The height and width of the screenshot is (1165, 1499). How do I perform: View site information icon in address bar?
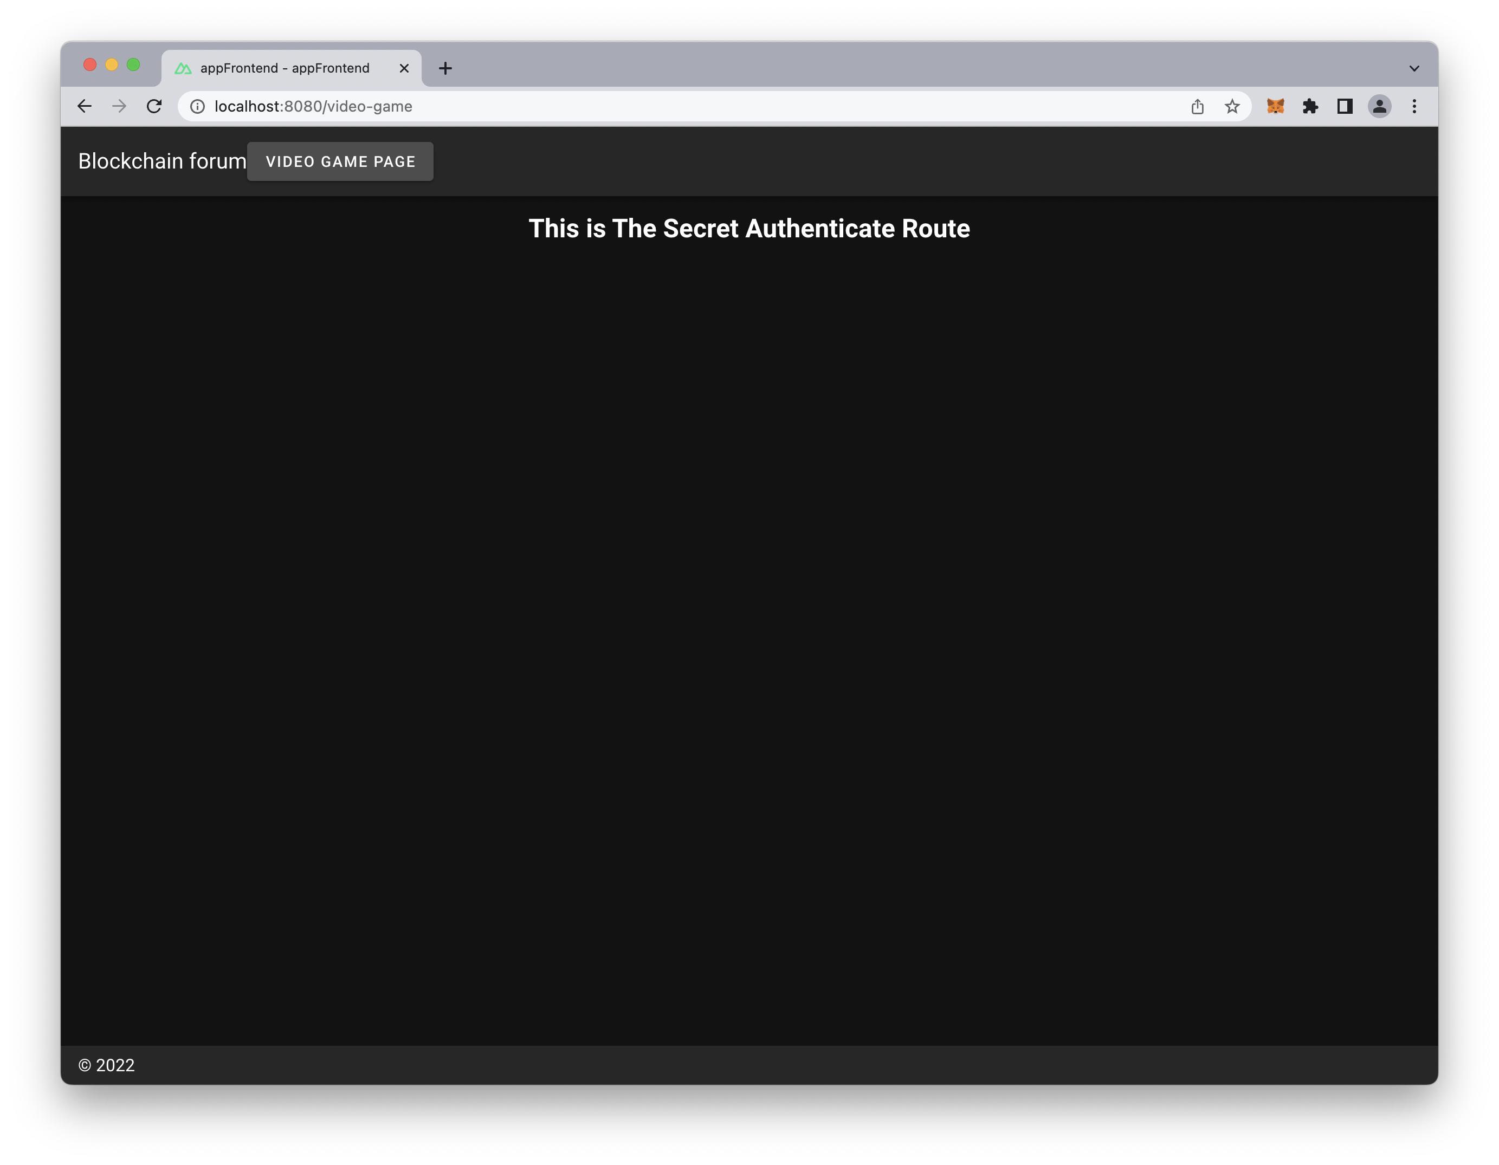198,106
